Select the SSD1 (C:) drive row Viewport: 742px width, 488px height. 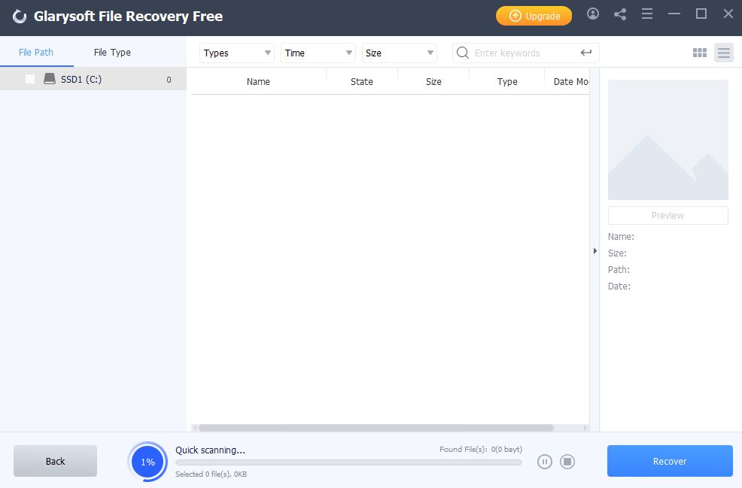[93, 79]
